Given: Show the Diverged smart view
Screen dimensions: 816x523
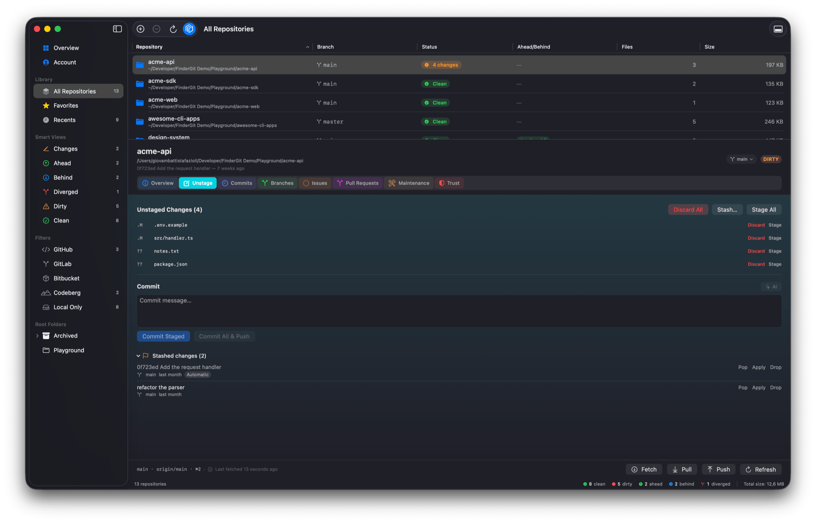Looking at the screenshot, I should pyautogui.click(x=78, y=192).
